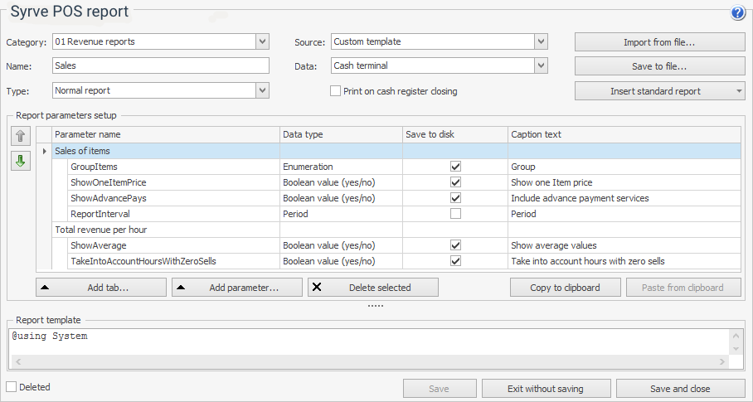This screenshot has width=753, height=402.
Task: Expand the Type dropdown
Action: click(262, 90)
